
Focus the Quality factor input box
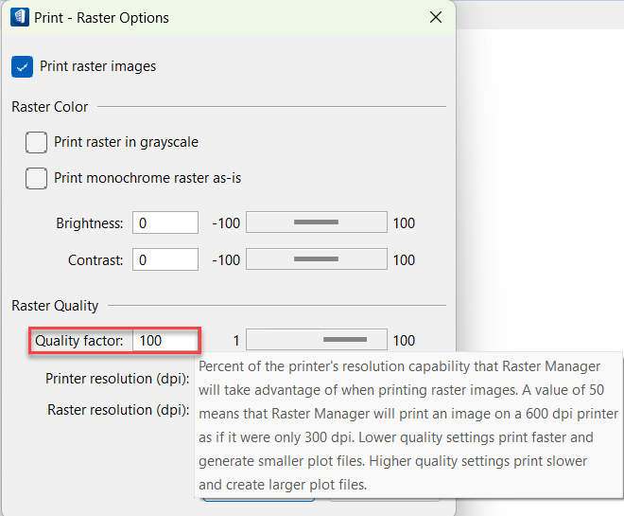165,340
